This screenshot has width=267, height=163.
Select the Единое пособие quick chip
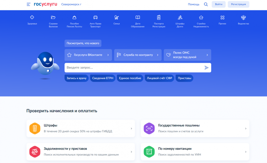pyautogui.click(x=130, y=78)
